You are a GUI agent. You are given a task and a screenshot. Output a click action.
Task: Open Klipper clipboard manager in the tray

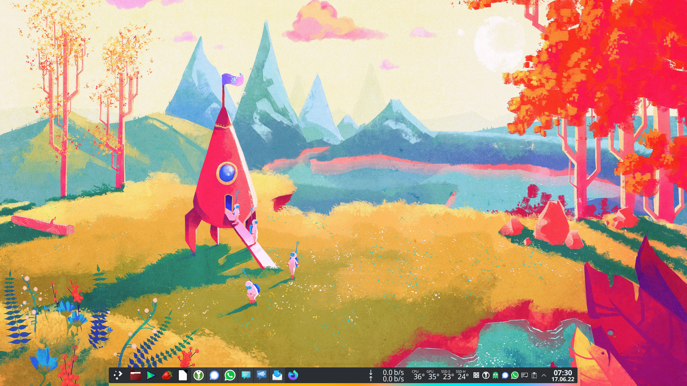point(535,376)
